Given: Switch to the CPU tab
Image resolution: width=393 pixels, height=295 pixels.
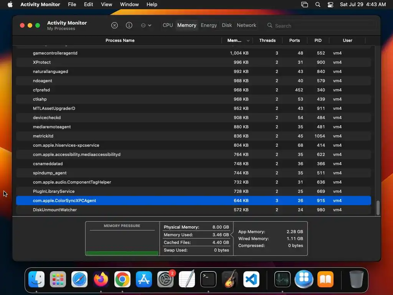Looking at the screenshot, I should (x=168, y=25).
